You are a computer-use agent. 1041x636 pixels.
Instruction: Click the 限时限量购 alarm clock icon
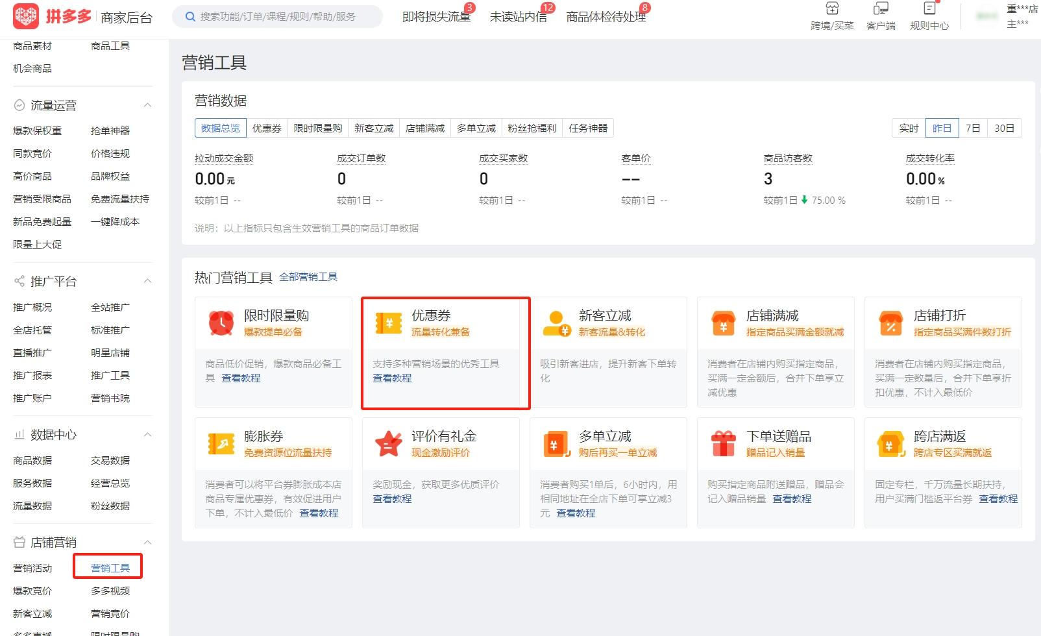[x=221, y=323]
